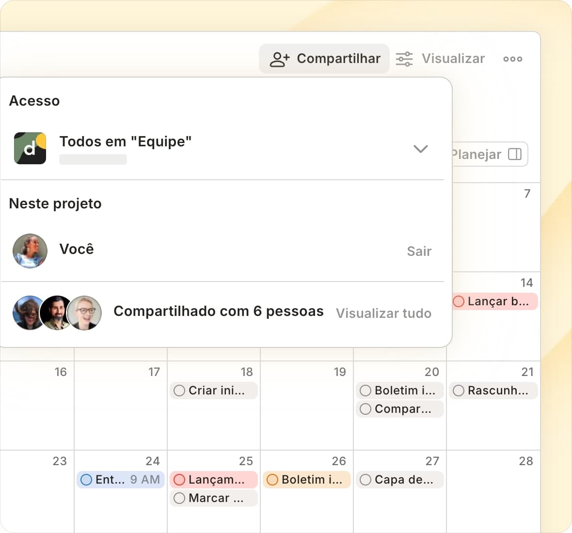Complete the "Ent..." 9 AM task
This screenshot has width=572, height=533.
coord(86,480)
